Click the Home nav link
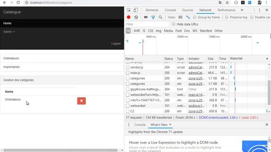 pyautogui.click(x=7, y=23)
